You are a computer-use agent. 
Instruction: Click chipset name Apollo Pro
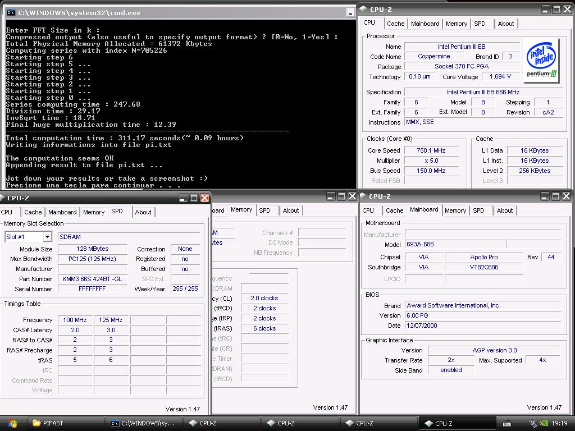point(483,257)
